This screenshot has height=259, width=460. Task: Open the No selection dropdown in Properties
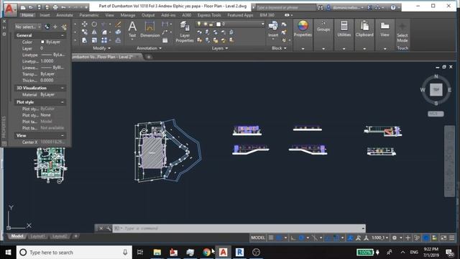click(28, 27)
